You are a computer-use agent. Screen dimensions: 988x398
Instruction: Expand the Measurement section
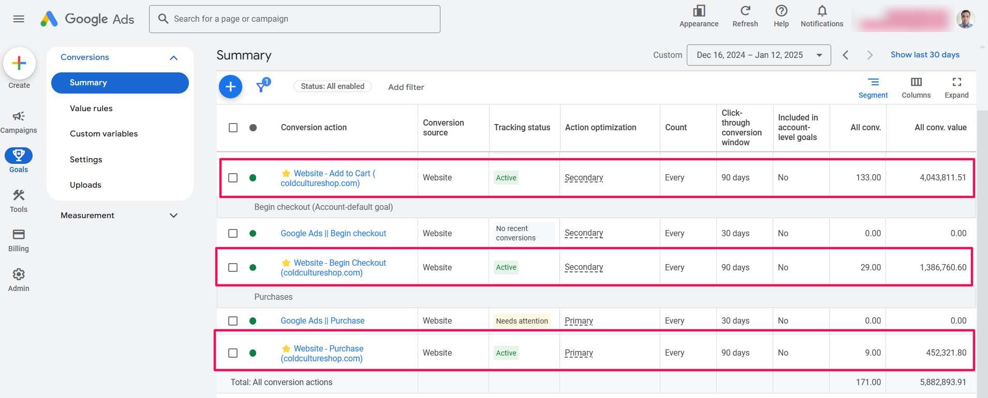[173, 216]
